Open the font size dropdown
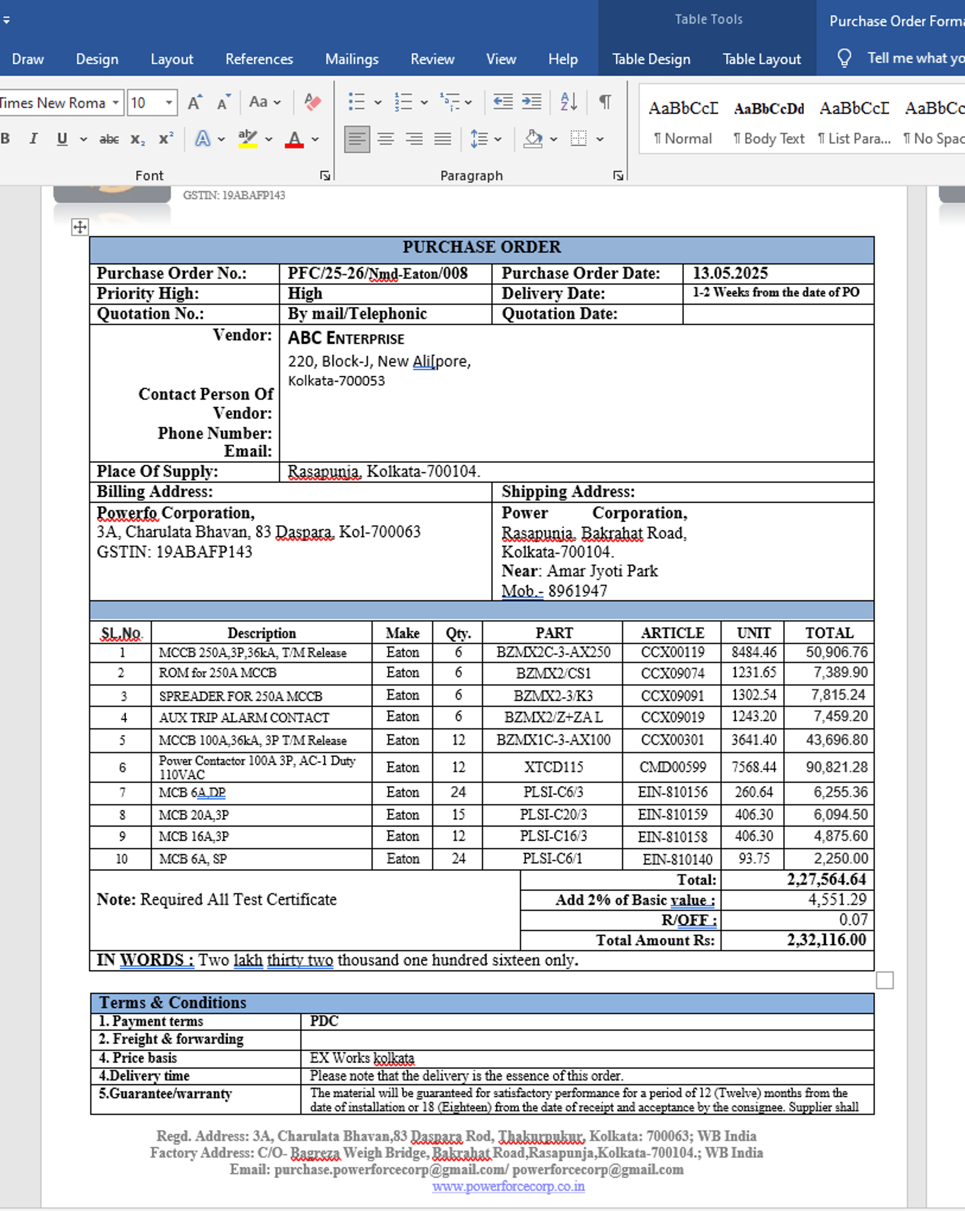The width and height of the screenshot is (965, 1211). [x=168, y=103]
